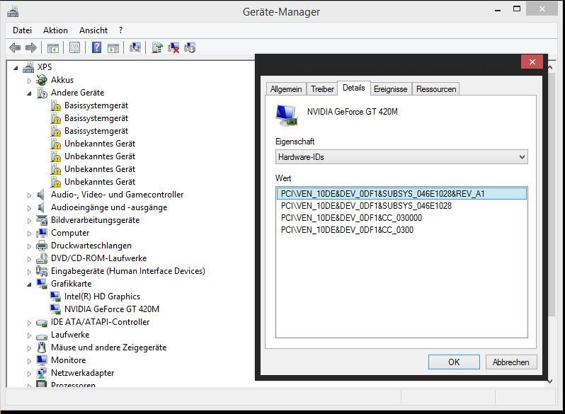Collapse the XPS root node
The width and height of the screenshot is (565, 414).
[x=16, y=67]
